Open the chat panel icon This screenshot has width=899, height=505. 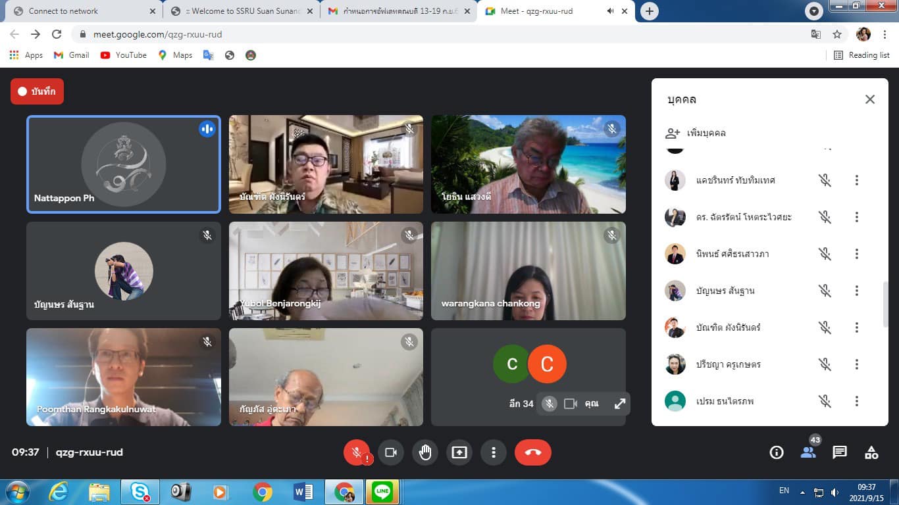pyautogui.click(x=840, y=452)
